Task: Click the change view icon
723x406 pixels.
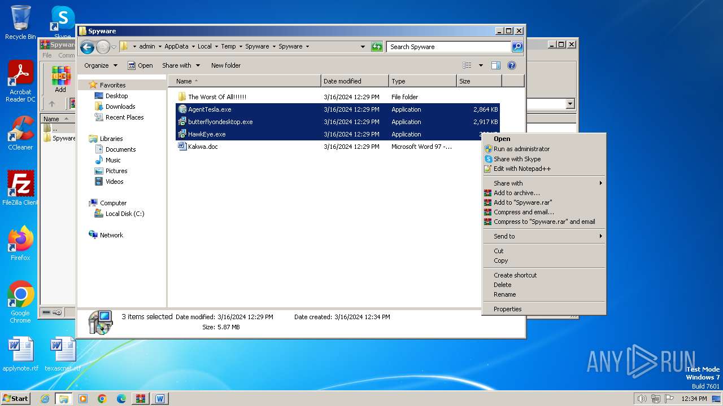Action: (x=467, y=65)
